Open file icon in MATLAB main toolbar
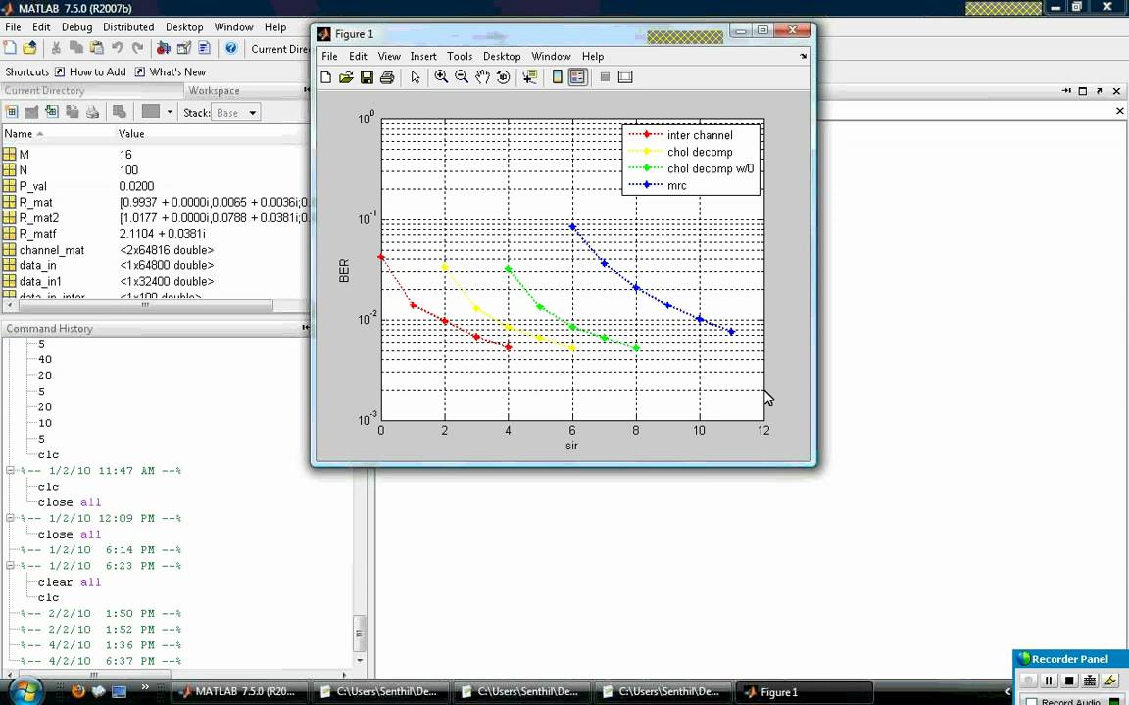 pos(29,48)
